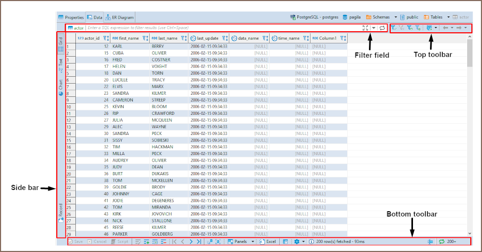Click the first filter icon in top toolbar

click(393, 28)
